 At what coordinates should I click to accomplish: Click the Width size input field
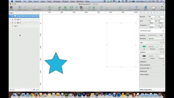(151, 21)
